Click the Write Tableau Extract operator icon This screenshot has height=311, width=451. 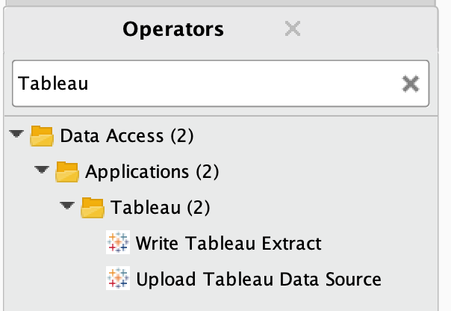pos(119,243)
